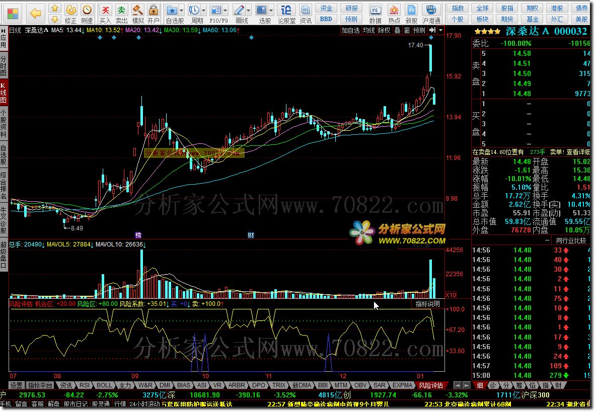Click the 财 marker under the chart

pyautogui.click(x=251, y=235)
